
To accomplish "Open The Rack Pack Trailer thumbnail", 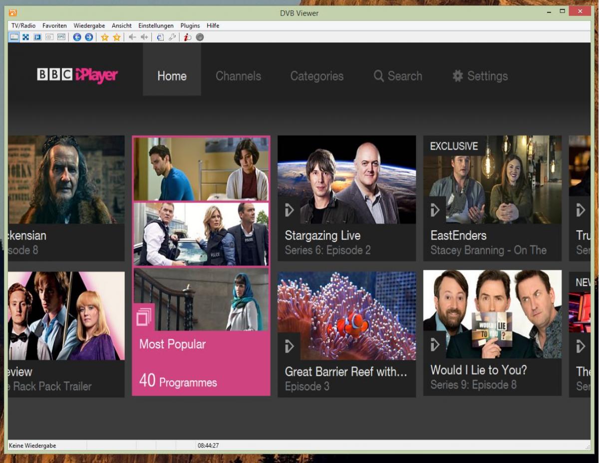I will click(66, 316).
